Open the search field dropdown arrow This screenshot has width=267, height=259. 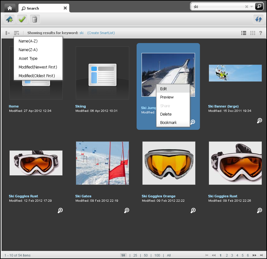click(x=251, y=7)
